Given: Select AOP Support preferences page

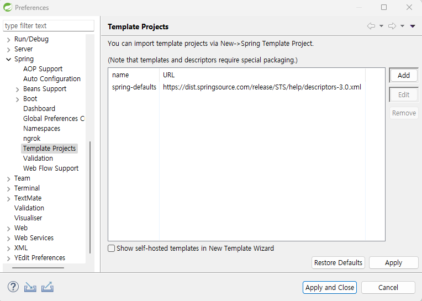Looking at the screenshot, I should coord(43,69).
